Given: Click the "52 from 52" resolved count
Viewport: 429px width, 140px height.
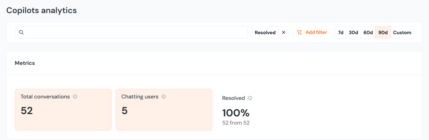Looking at the screenshot, I should click(236, 123).
